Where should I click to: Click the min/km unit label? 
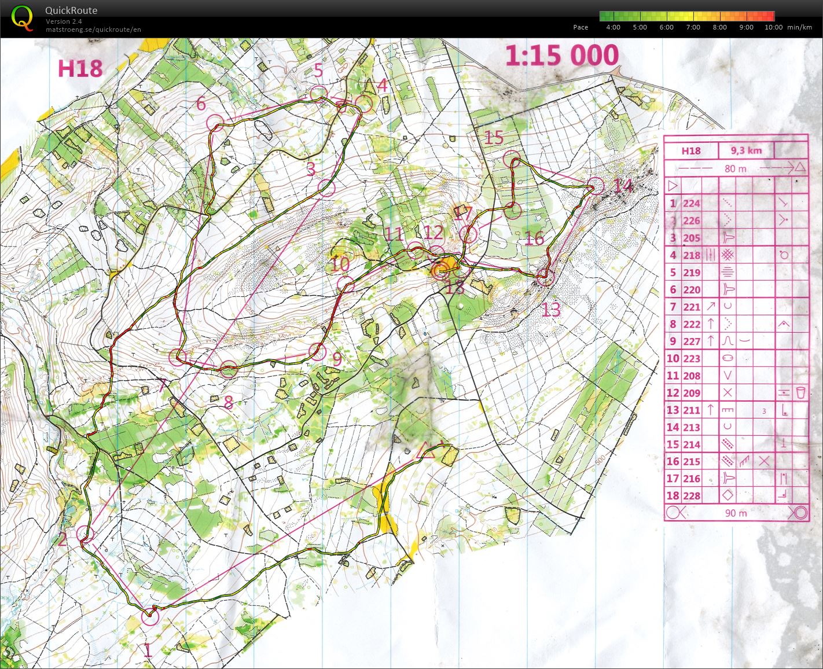800,27
